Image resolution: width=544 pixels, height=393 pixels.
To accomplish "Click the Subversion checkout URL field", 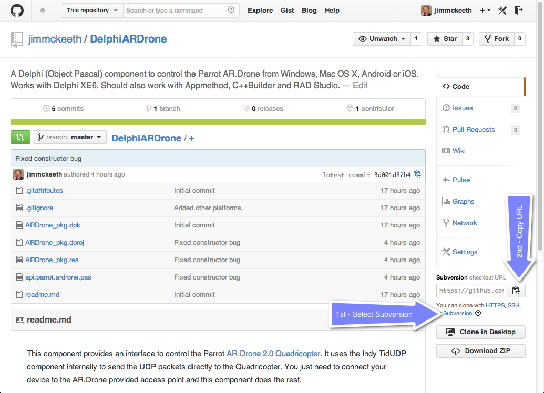I will click(x=471, y=291).
